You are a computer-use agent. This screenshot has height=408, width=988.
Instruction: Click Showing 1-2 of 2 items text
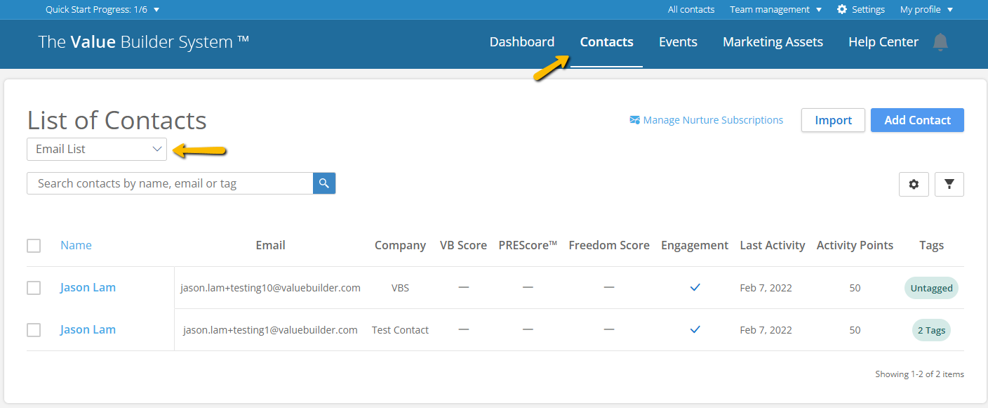coord(919,374)
